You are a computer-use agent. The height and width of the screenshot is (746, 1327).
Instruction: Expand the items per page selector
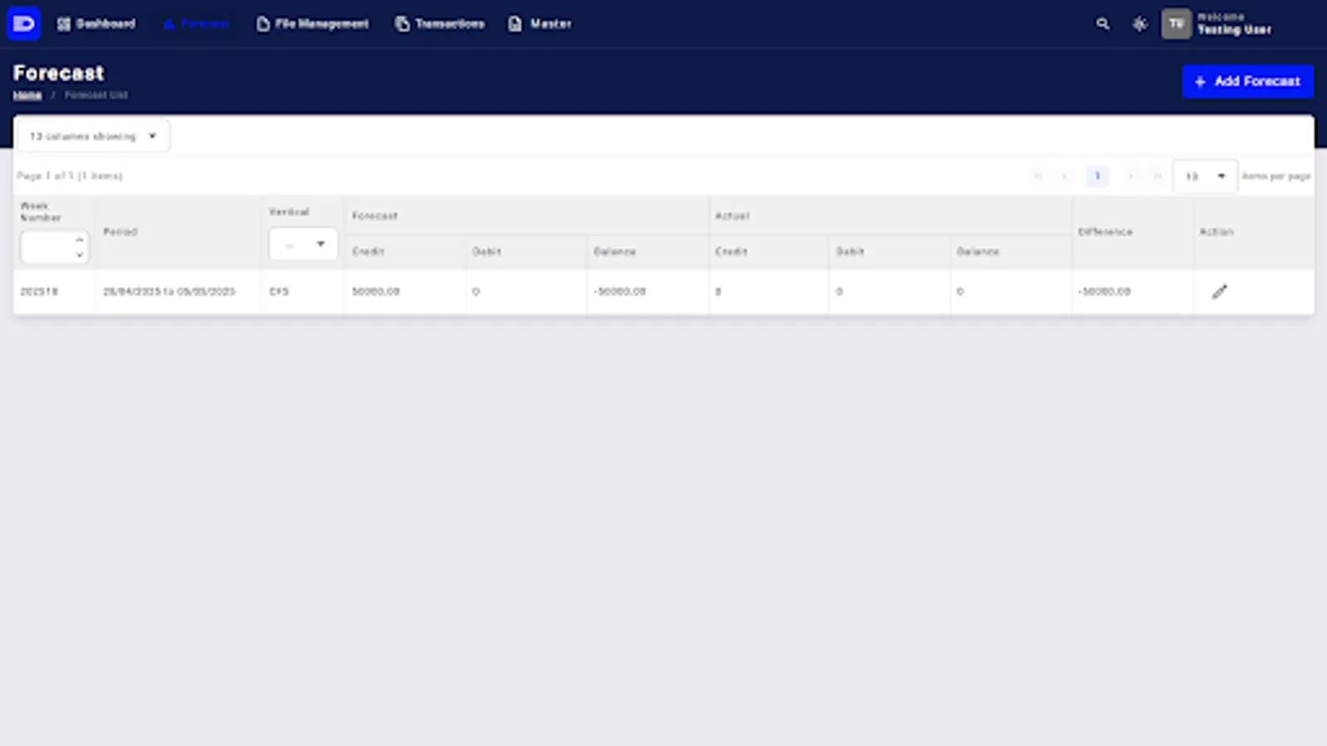[1204, 176]
